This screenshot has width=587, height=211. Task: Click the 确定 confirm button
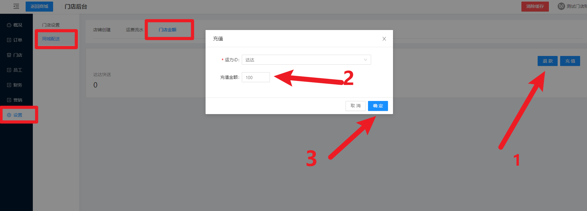378,106
